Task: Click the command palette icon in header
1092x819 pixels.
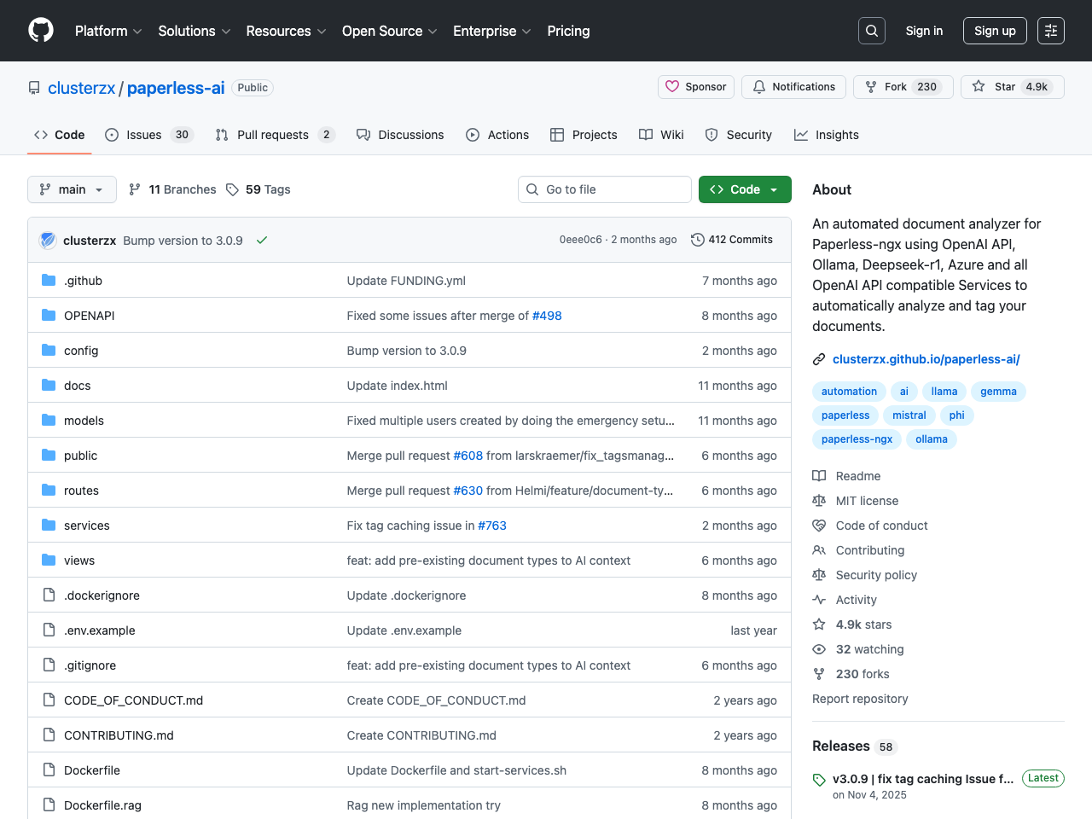Action: click(x=1050, y=31)
